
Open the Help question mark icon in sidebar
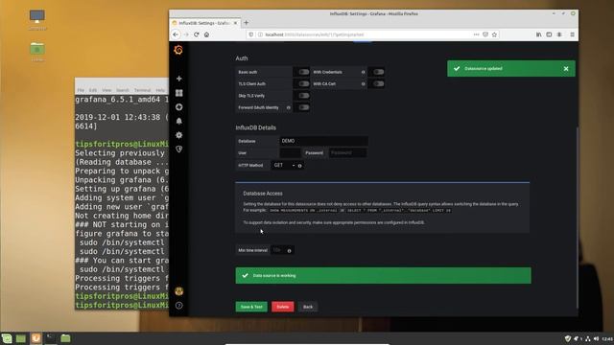click(179, 306)
